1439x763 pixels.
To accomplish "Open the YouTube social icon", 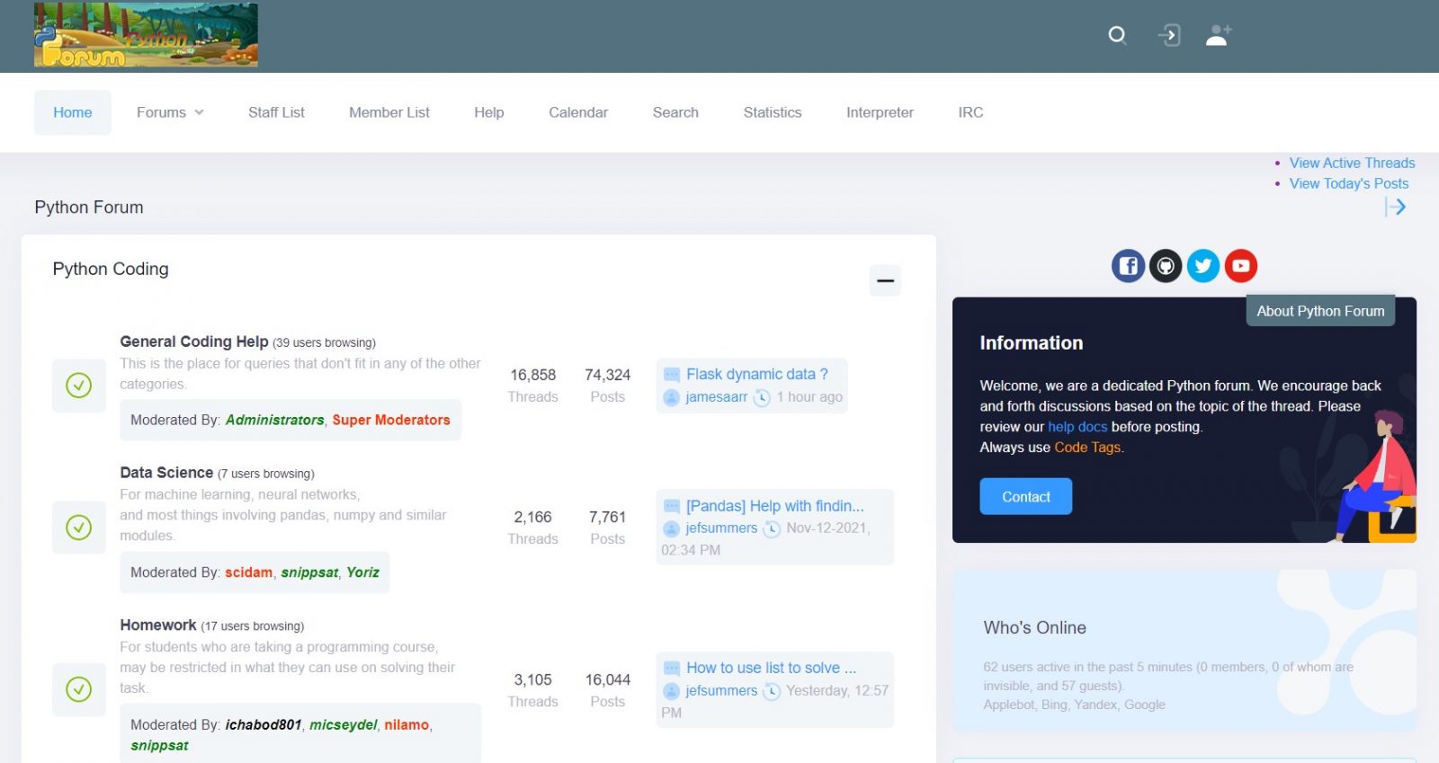I will (x=1241, y=266).
